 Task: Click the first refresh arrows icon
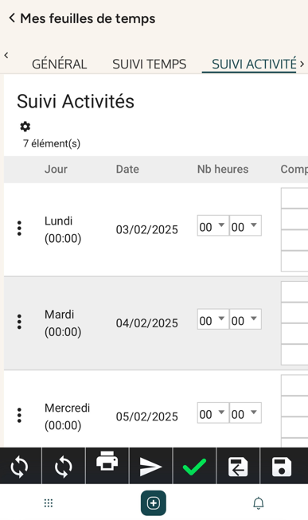point(20,467)
